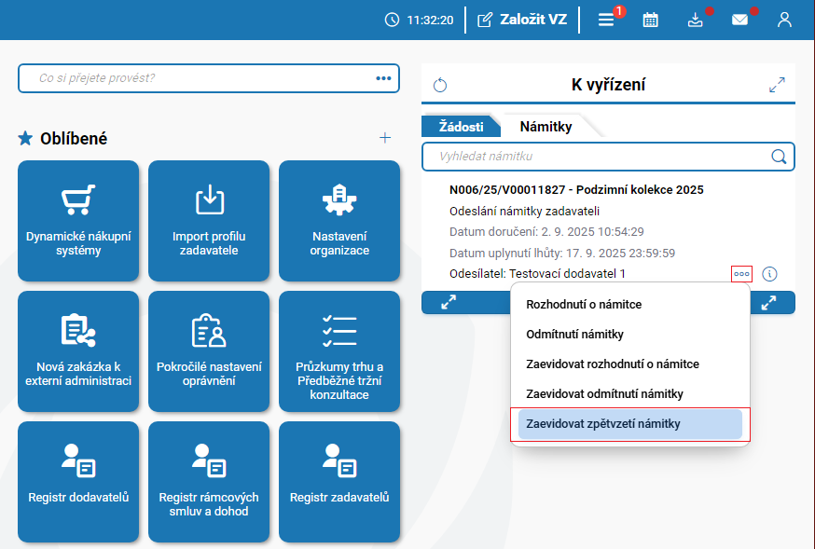Choose Rozhodnutí o námitce from menu
The height and width of the screenshot is (549, 815).
point(630,305)
